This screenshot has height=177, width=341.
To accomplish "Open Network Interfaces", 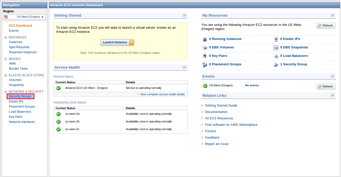I will pyautogui.click(x=22, y=122).
